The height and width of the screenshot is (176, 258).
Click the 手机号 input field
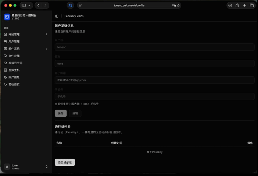tap(154, 96)
